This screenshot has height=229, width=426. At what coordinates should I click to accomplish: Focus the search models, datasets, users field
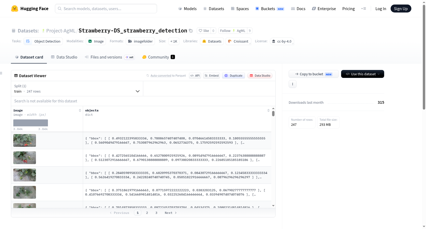pos(106,9)
